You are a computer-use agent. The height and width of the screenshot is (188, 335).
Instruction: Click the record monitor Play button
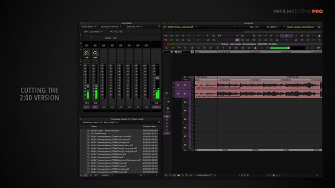pyautogui.click(x=286, y=36)
